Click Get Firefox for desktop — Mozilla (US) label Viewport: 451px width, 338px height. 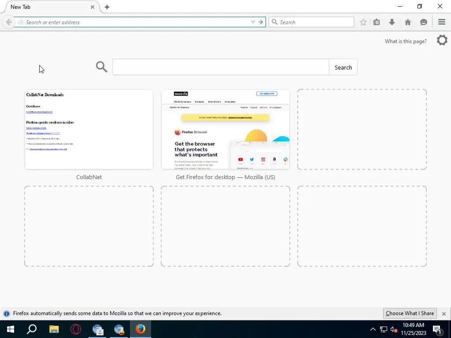coord(225,177)
